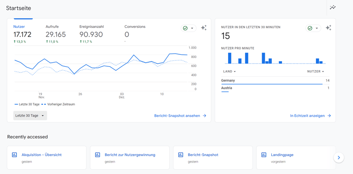
Task: Select the Nutzer metric tab
Action: [x=23, y=34]
